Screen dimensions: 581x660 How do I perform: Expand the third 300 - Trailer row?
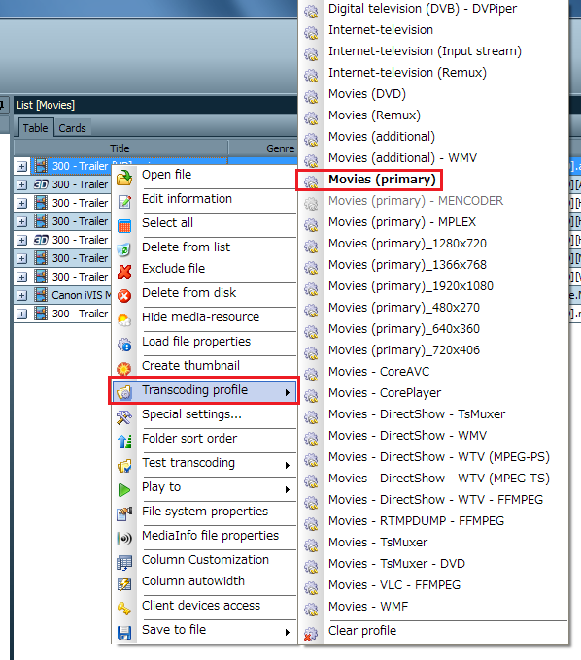pyautogui.click(x=21, y=203)
